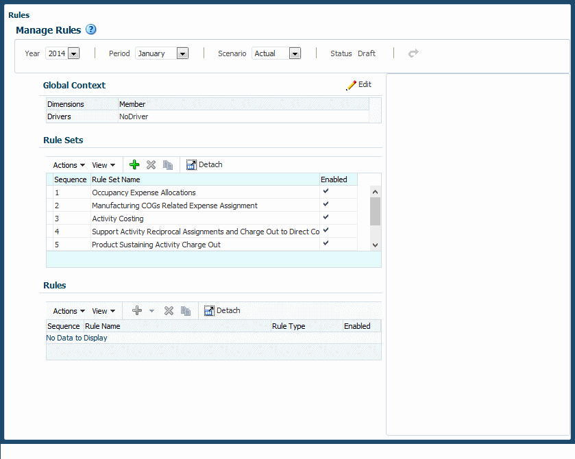The width and height of the screenshot is (575, 459).
Task: Click the Rule Sets scrollbar thumb
Action: click(375, 212)
